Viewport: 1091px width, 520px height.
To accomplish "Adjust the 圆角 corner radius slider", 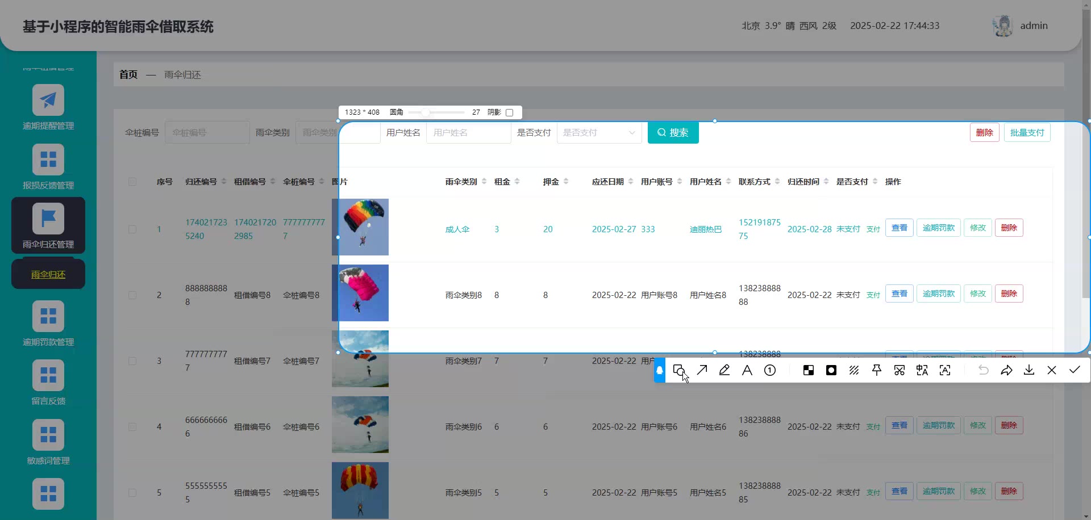I will 426,112.
